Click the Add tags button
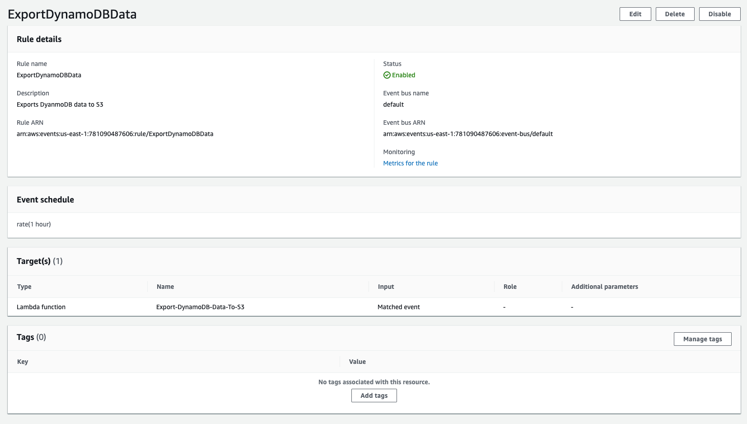This screenshot has width=747, height=424. click(x=374, y=395)
